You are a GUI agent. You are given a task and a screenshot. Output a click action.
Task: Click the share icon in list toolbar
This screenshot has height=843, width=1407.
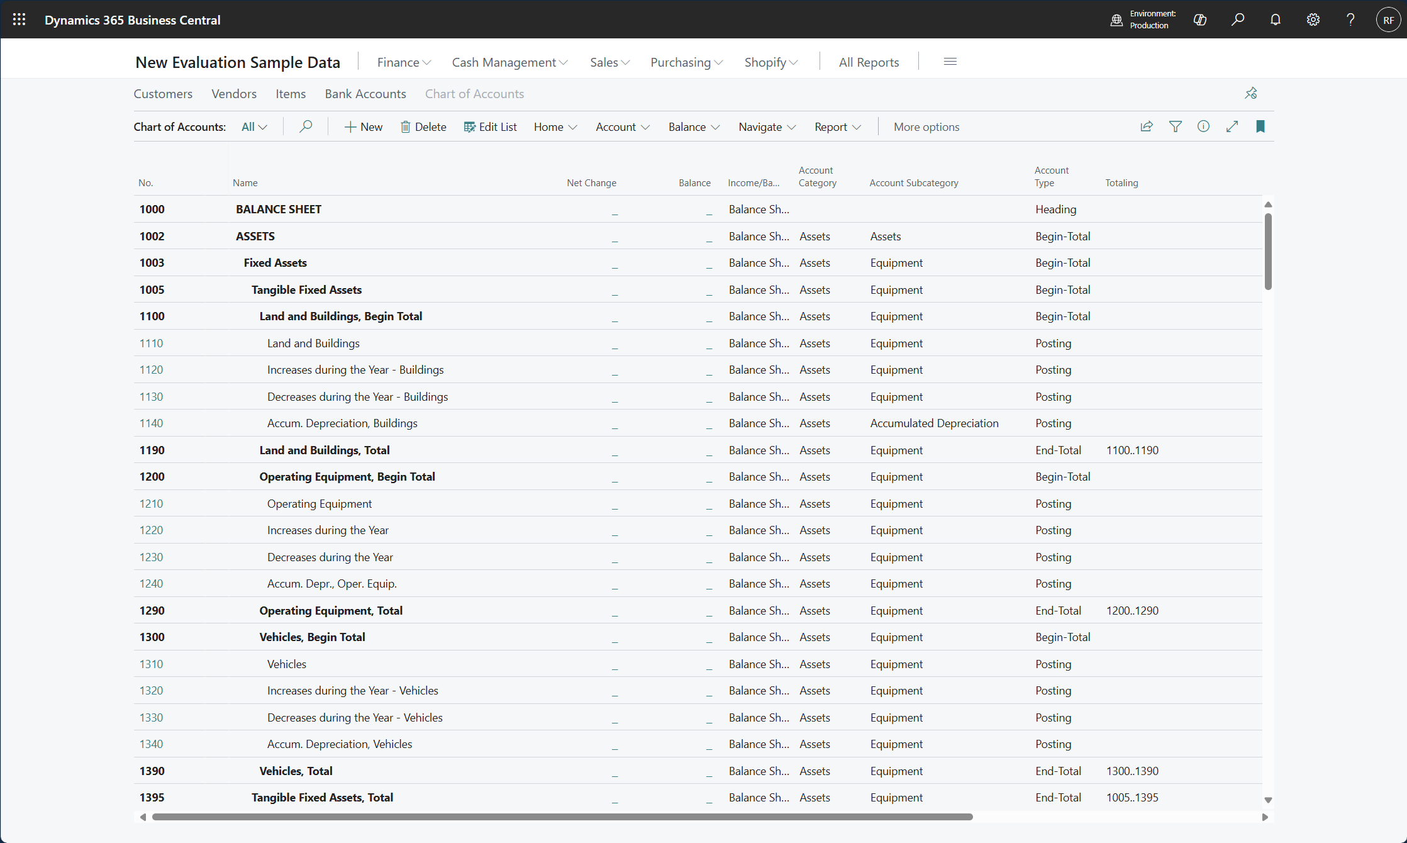click(1147, 126)
